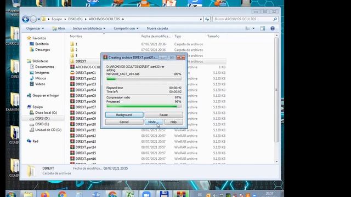
Task: Select Escritorio in the sidebar
Action: click(42, 44)
